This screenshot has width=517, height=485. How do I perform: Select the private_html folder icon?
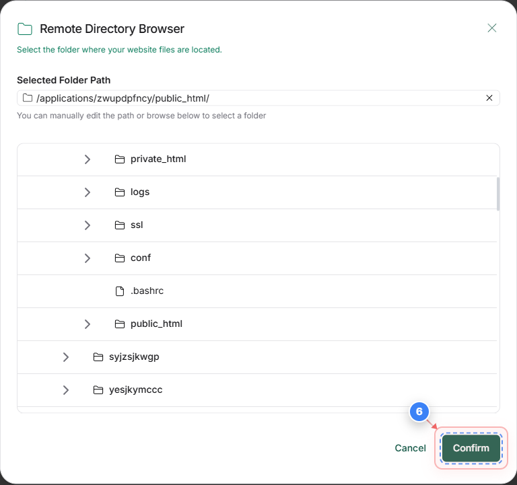pyautogui.click(x=120, y=159)
